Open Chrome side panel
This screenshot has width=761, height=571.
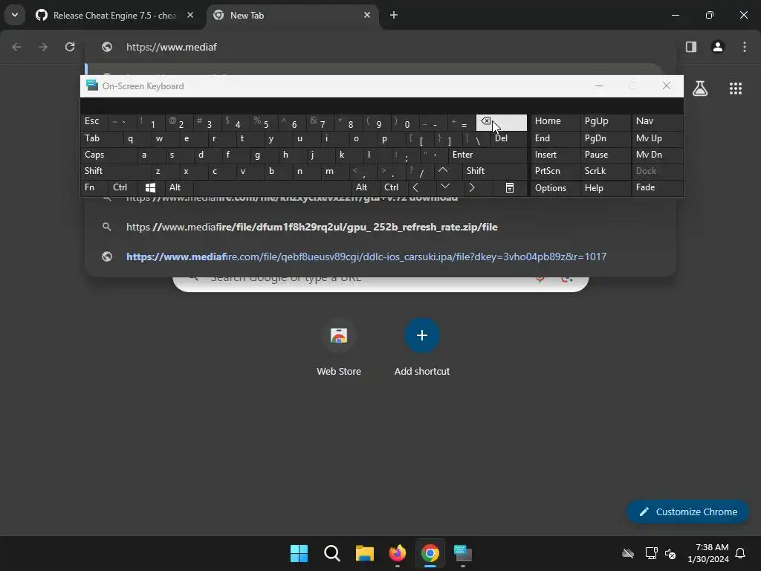[691, 47]
